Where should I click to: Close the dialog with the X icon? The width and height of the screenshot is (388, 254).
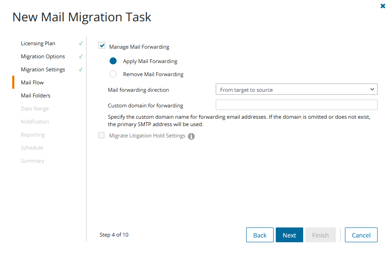click(x=382, y=6)
